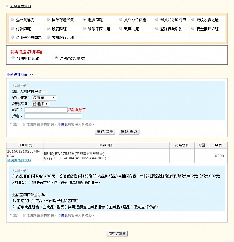Select the 付款問題 radio button

(12, 28)
